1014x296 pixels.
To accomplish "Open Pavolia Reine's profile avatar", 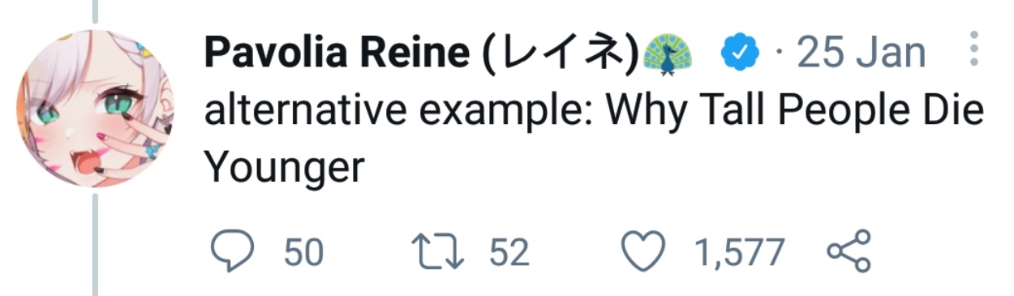I will point(95,109).
